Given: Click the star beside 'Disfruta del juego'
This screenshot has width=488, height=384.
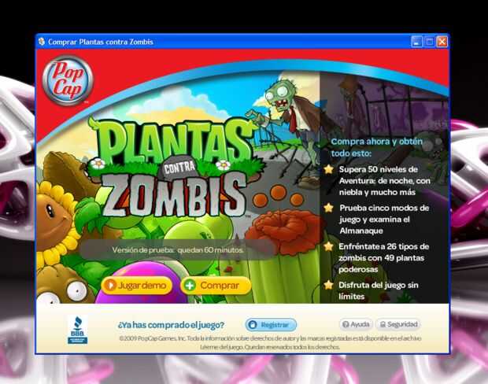Looking at the screenshot, I should click(329, 285).
